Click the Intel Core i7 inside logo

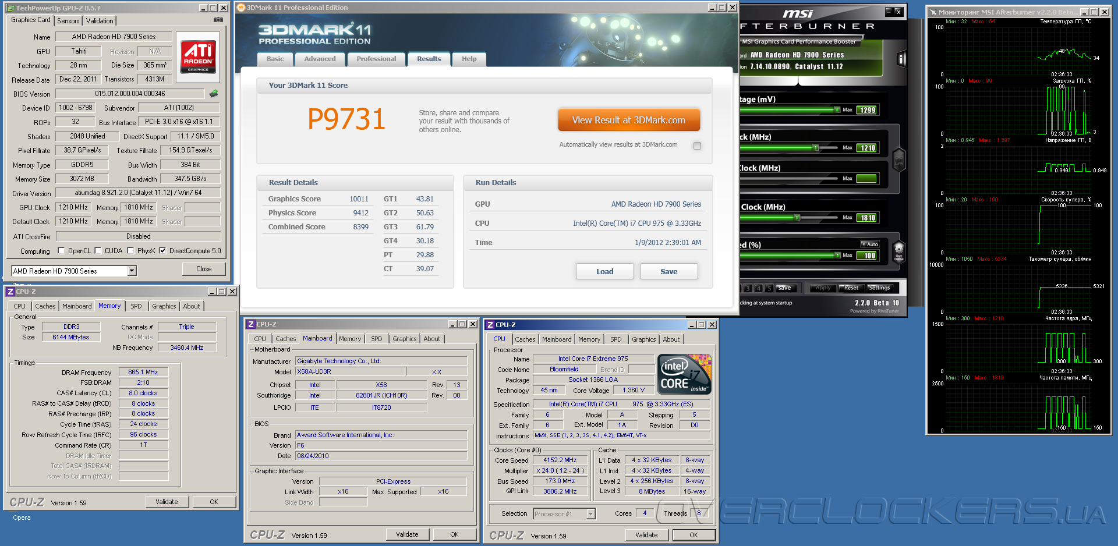(684, 374)
